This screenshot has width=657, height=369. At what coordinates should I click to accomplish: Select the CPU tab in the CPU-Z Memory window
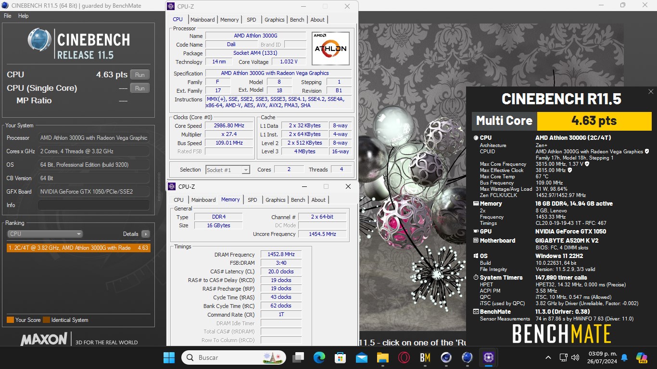(178, 200)
